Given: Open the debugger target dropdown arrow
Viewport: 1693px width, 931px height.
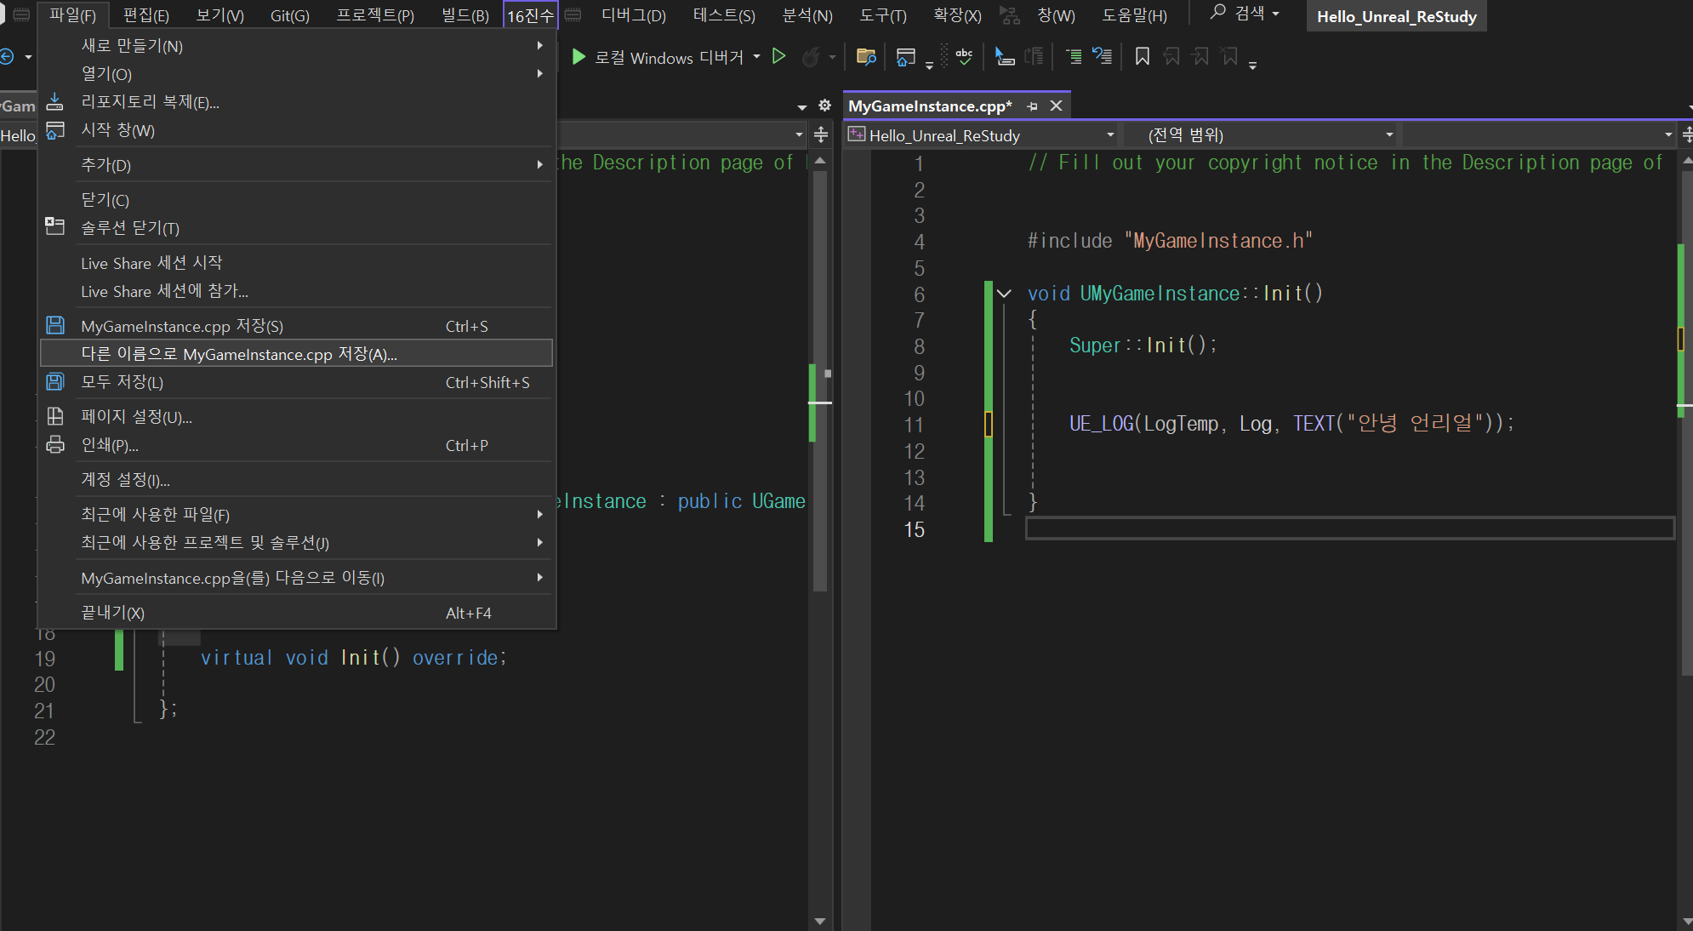Looking at the screenshot, I should click(756, 57).
